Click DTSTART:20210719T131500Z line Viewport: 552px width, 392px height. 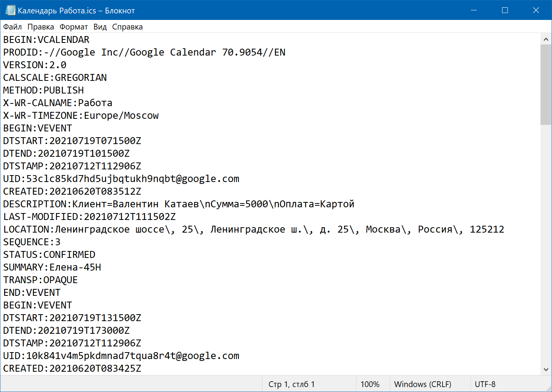click(72, 318)
